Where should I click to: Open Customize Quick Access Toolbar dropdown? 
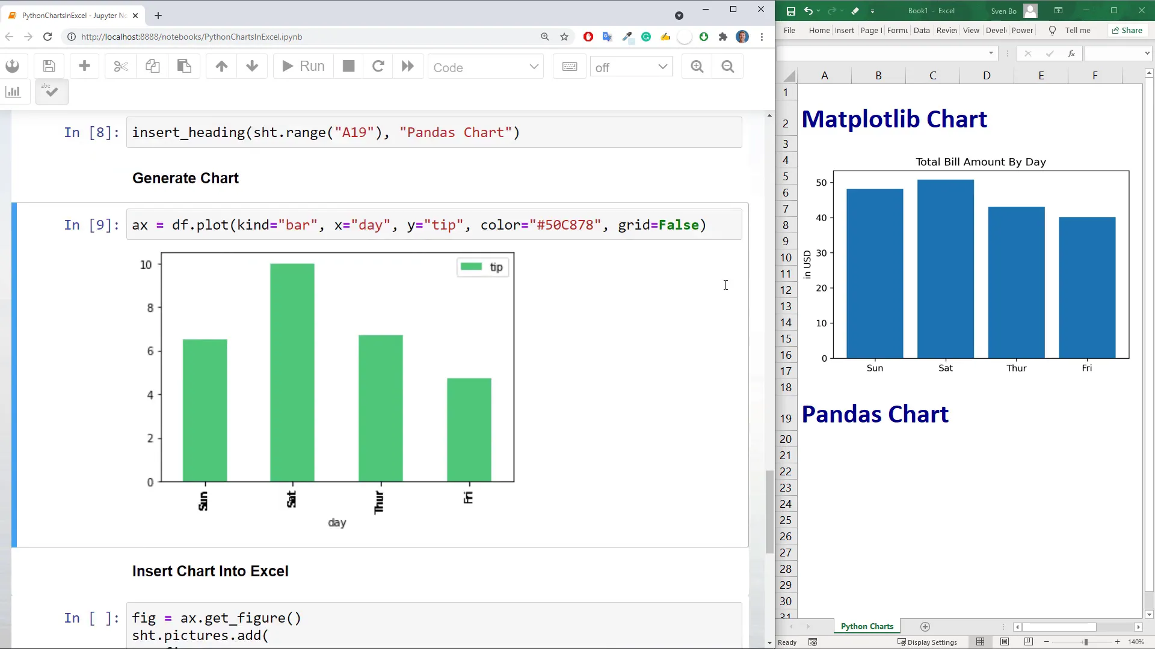click(x=872, y=11)
